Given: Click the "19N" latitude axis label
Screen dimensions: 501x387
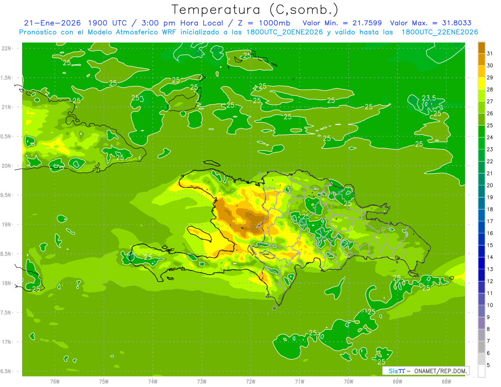Looking at the screenshot, I should 6,224.
